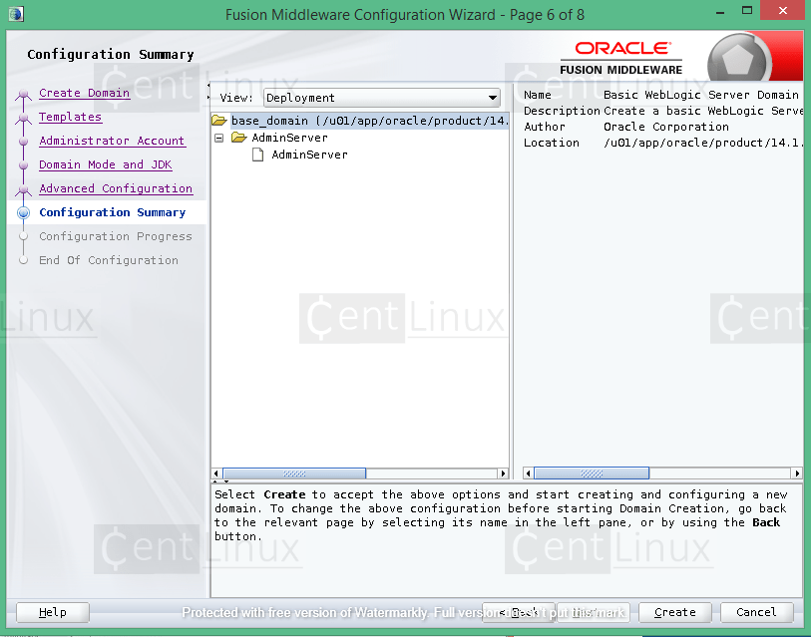Click left arrow of the tree horizontal scrollbar
This screenshot has width=811, height=637.
(216, 474)
